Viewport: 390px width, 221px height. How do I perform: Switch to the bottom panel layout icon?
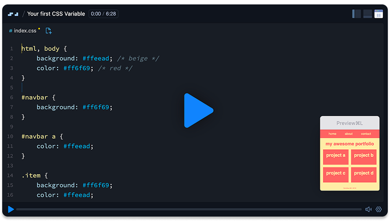[x=367, y=14]
